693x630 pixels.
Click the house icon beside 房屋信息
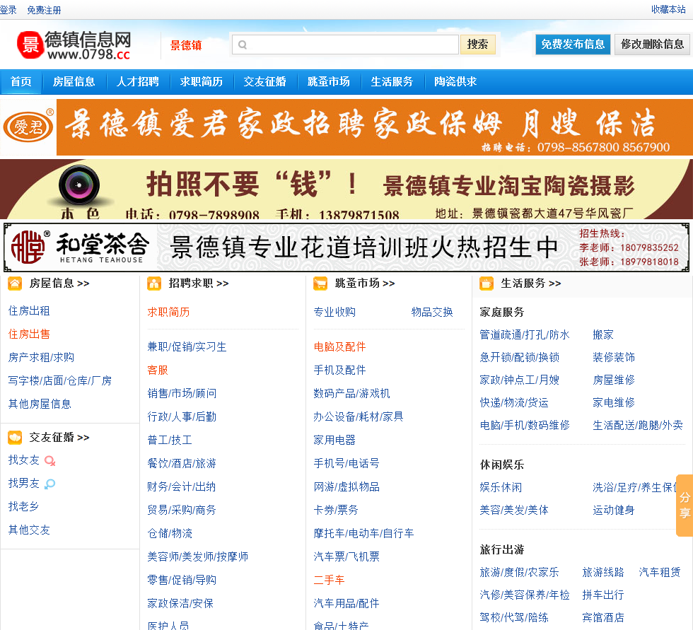click(15, 284)
